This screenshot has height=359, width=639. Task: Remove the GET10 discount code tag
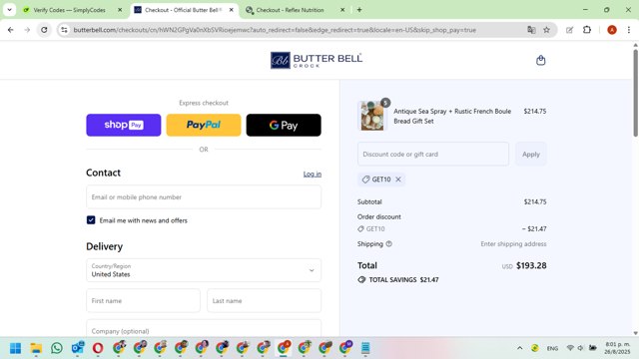click(x=398, y=179)
